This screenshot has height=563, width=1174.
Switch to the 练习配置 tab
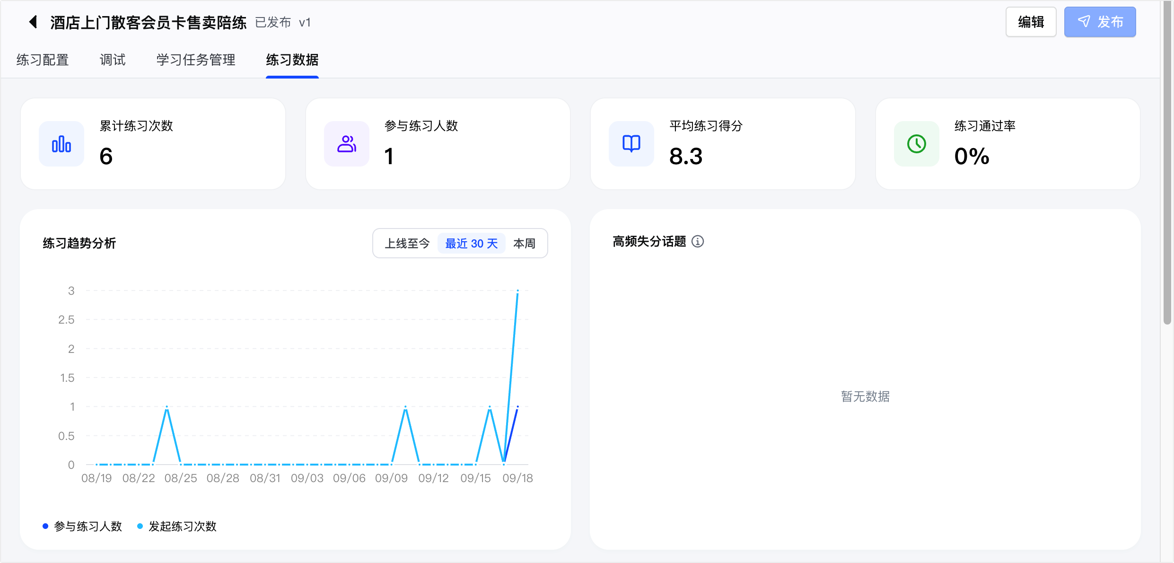43,60
